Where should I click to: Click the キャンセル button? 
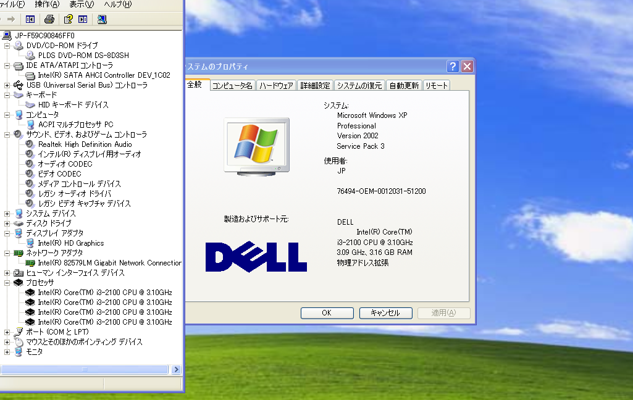click(385, 313)
